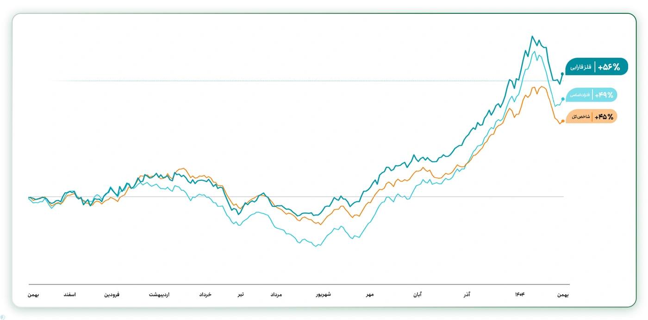Image resolution: width=648 pixels, height=320 pixels.
Task: Select the خرداد month label
Action: point(205,295)
